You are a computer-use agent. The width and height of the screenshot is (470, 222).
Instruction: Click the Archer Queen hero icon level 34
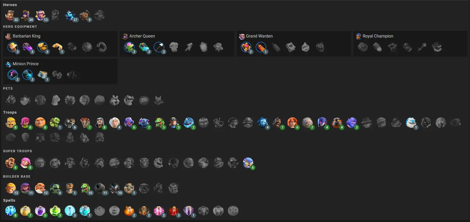coord(25,15)
